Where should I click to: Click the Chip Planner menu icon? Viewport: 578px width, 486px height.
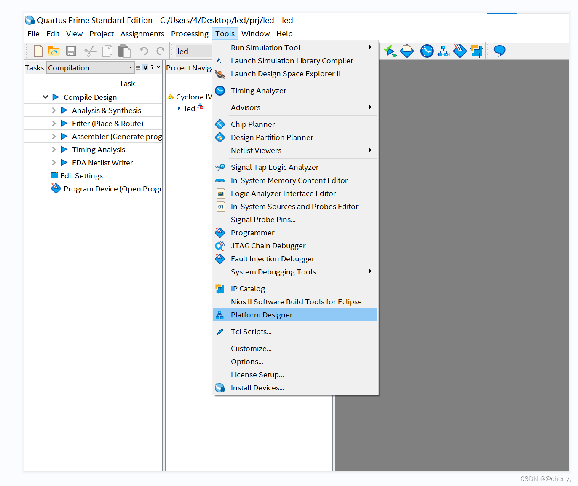tap(220, 124)
